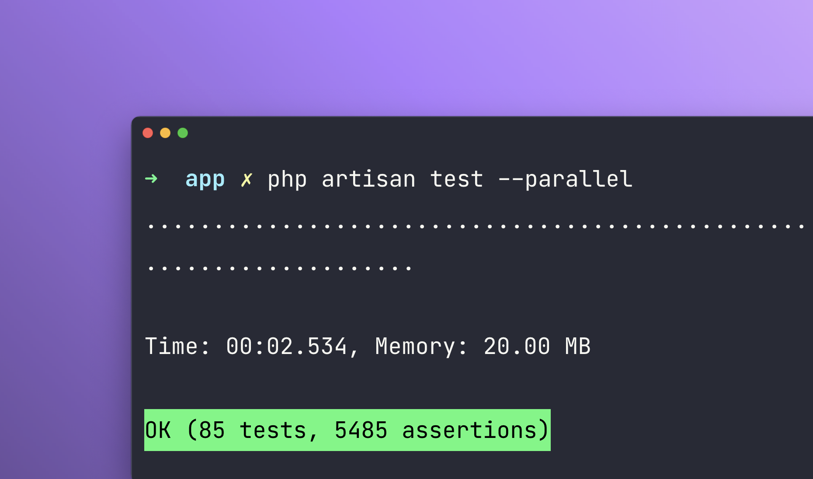This screenshot has height=479, width=813.
Task: Select the blue 'app' directory label
Action: 205,179
